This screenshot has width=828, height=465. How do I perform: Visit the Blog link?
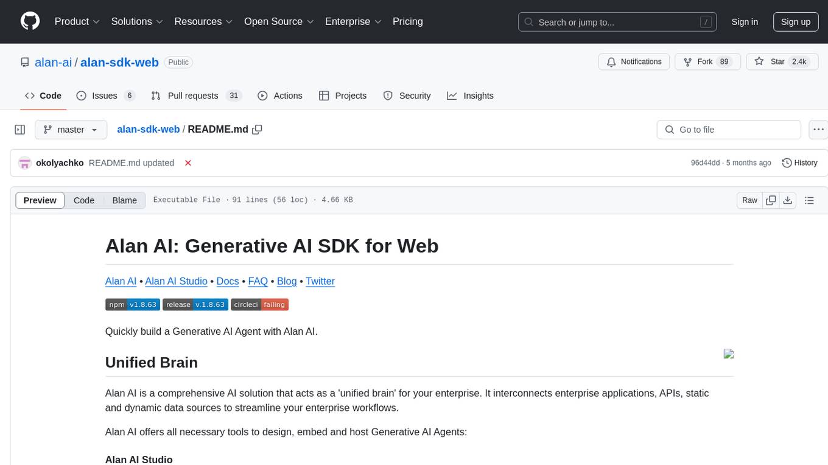287,281
